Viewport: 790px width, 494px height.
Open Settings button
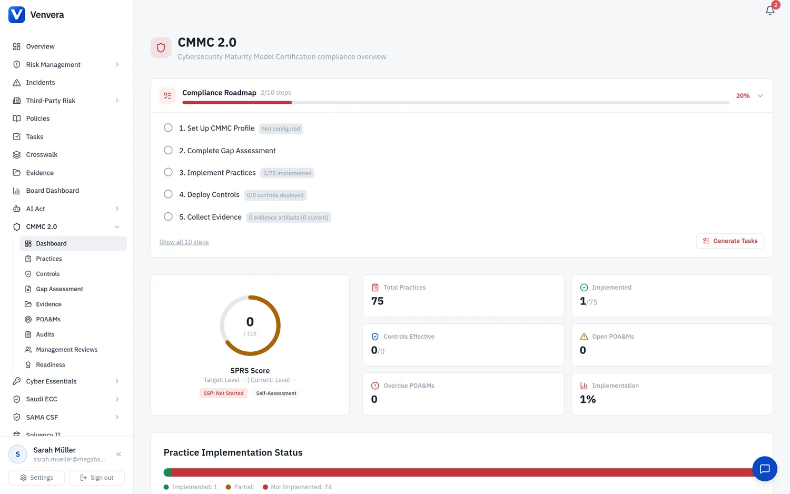36,478
